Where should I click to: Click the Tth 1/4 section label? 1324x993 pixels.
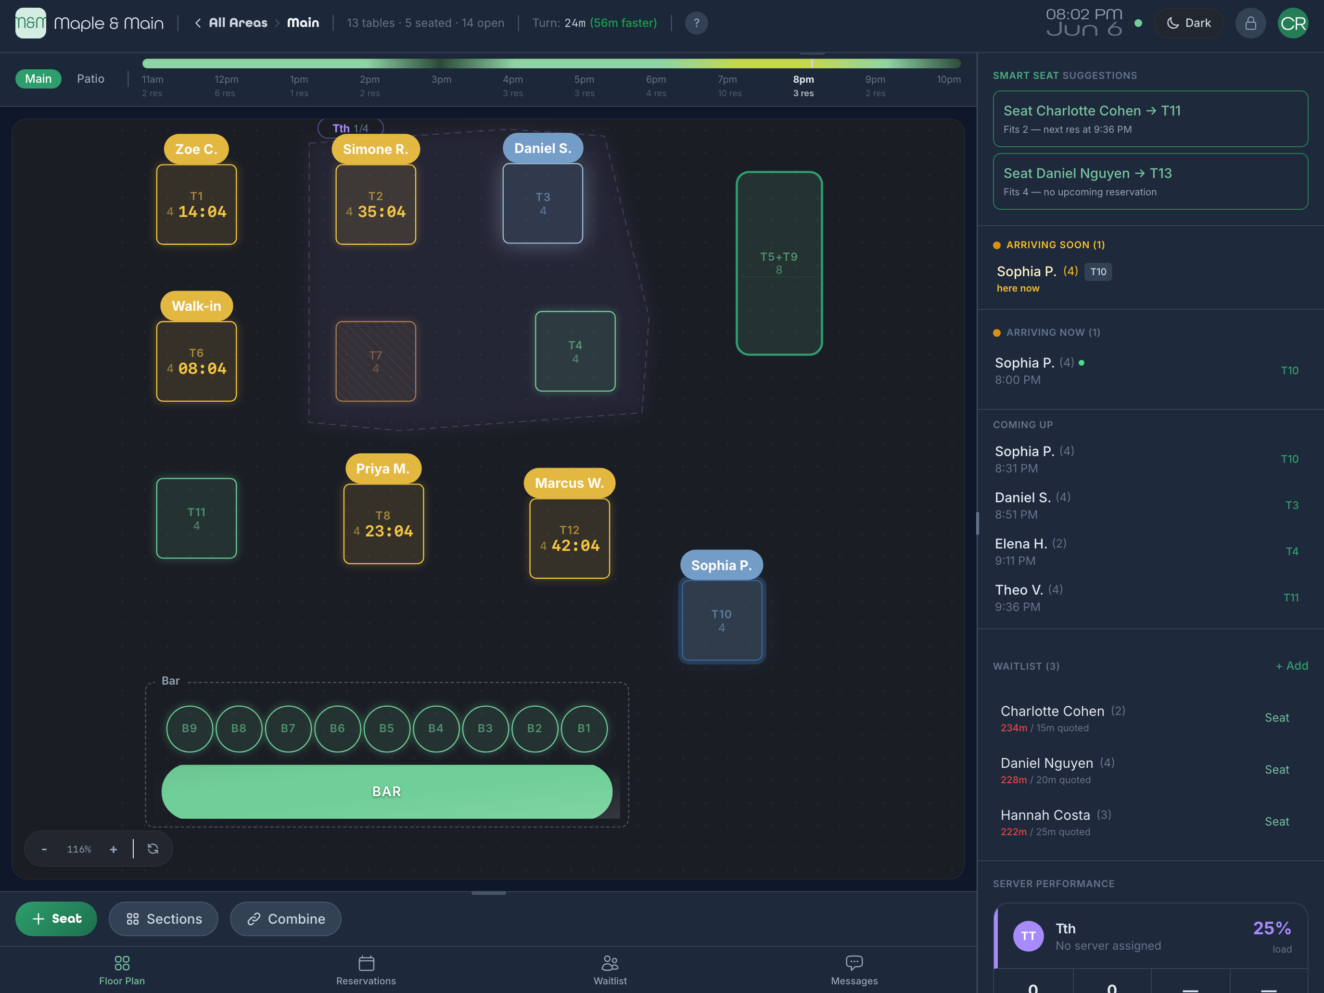tap(350, 128)
